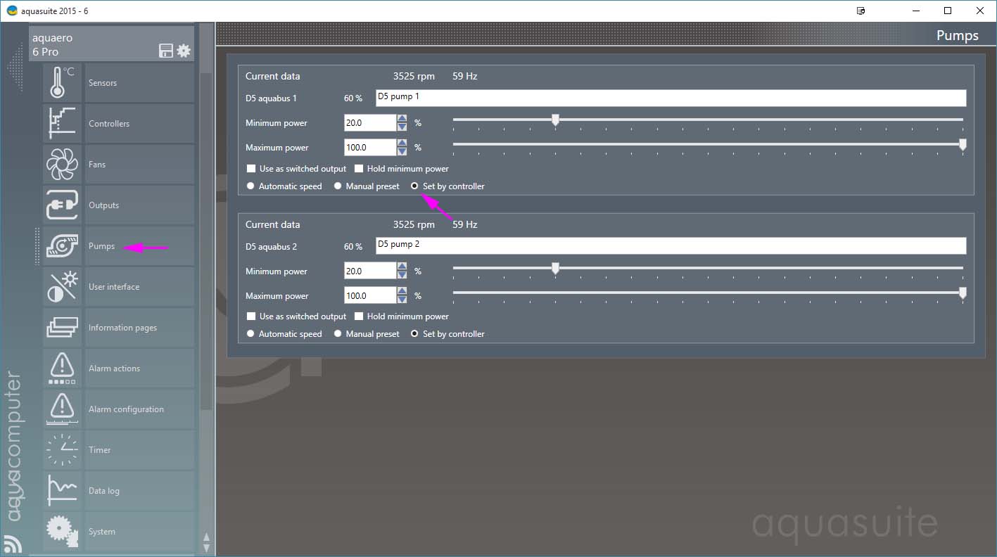Check 'Hold minimum power' for D5 aquabus 2
This screenshot has width=997, height=557.
tap(359, 316)
